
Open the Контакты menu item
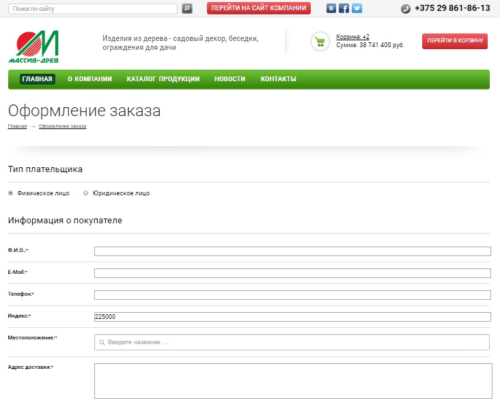coord(278,79)
